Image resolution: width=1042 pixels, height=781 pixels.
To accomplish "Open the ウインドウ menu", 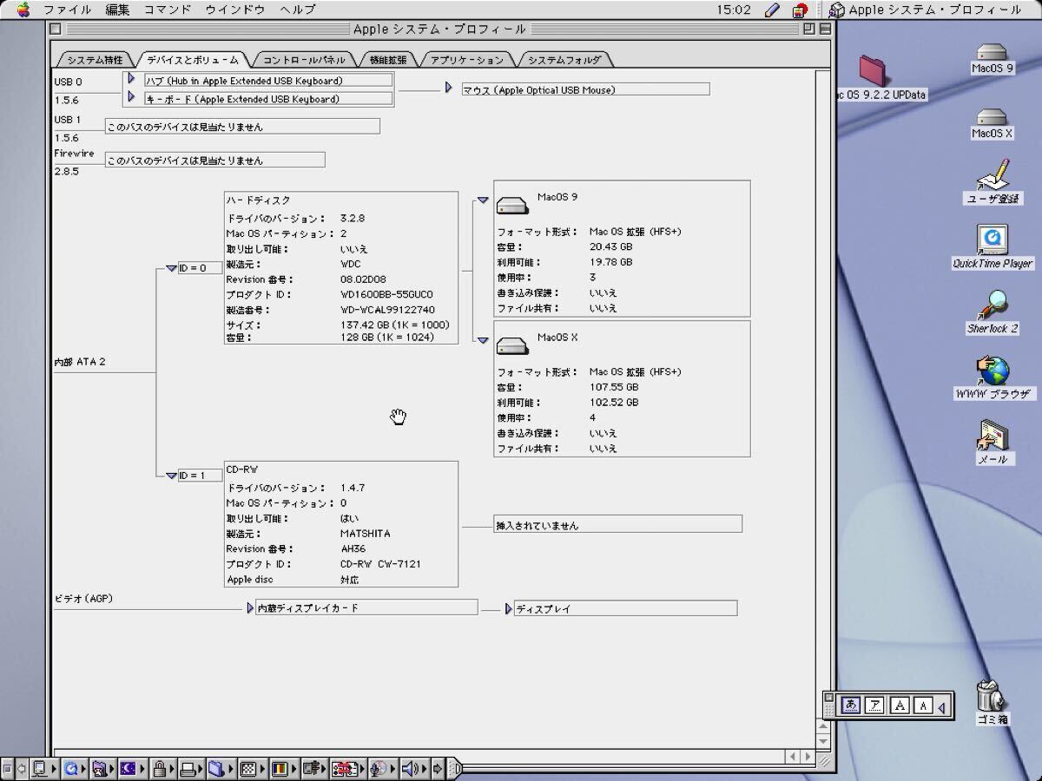I will (x=235, y=10).
